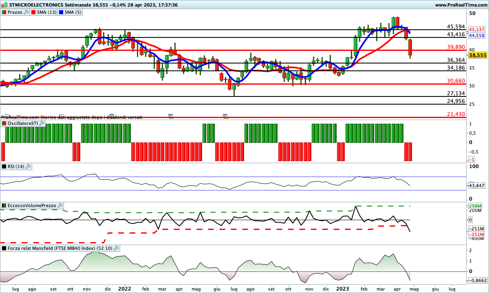
Task: Click the 36,364 level label
Action: (x=456, y=60)
